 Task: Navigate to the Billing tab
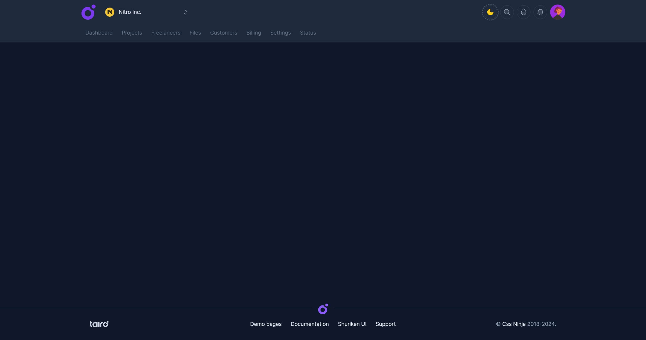click(254, 33)
